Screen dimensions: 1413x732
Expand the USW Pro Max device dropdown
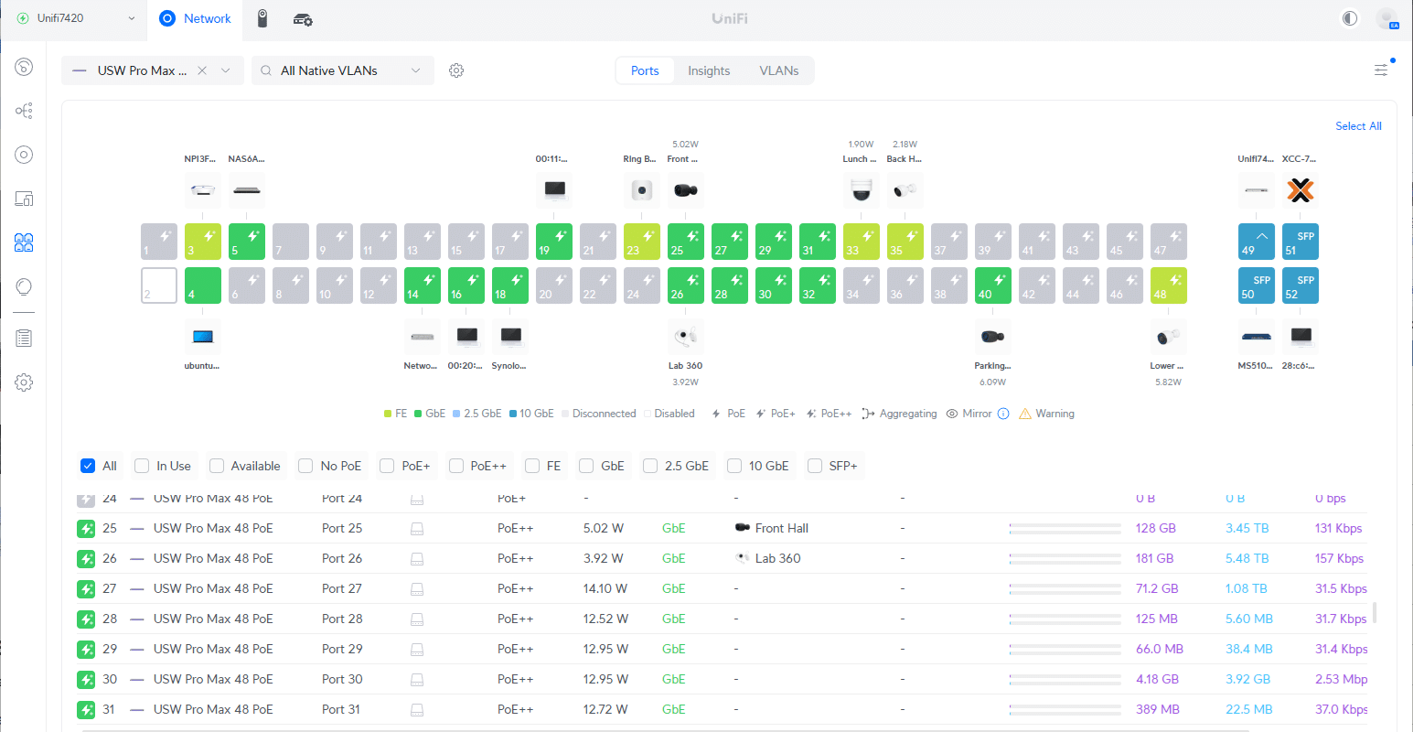click(225, 70)
